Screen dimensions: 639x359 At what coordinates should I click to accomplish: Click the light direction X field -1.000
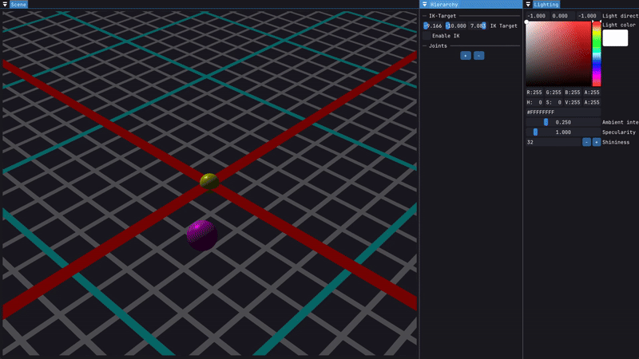pyautogui.click(x=537, y=16)
